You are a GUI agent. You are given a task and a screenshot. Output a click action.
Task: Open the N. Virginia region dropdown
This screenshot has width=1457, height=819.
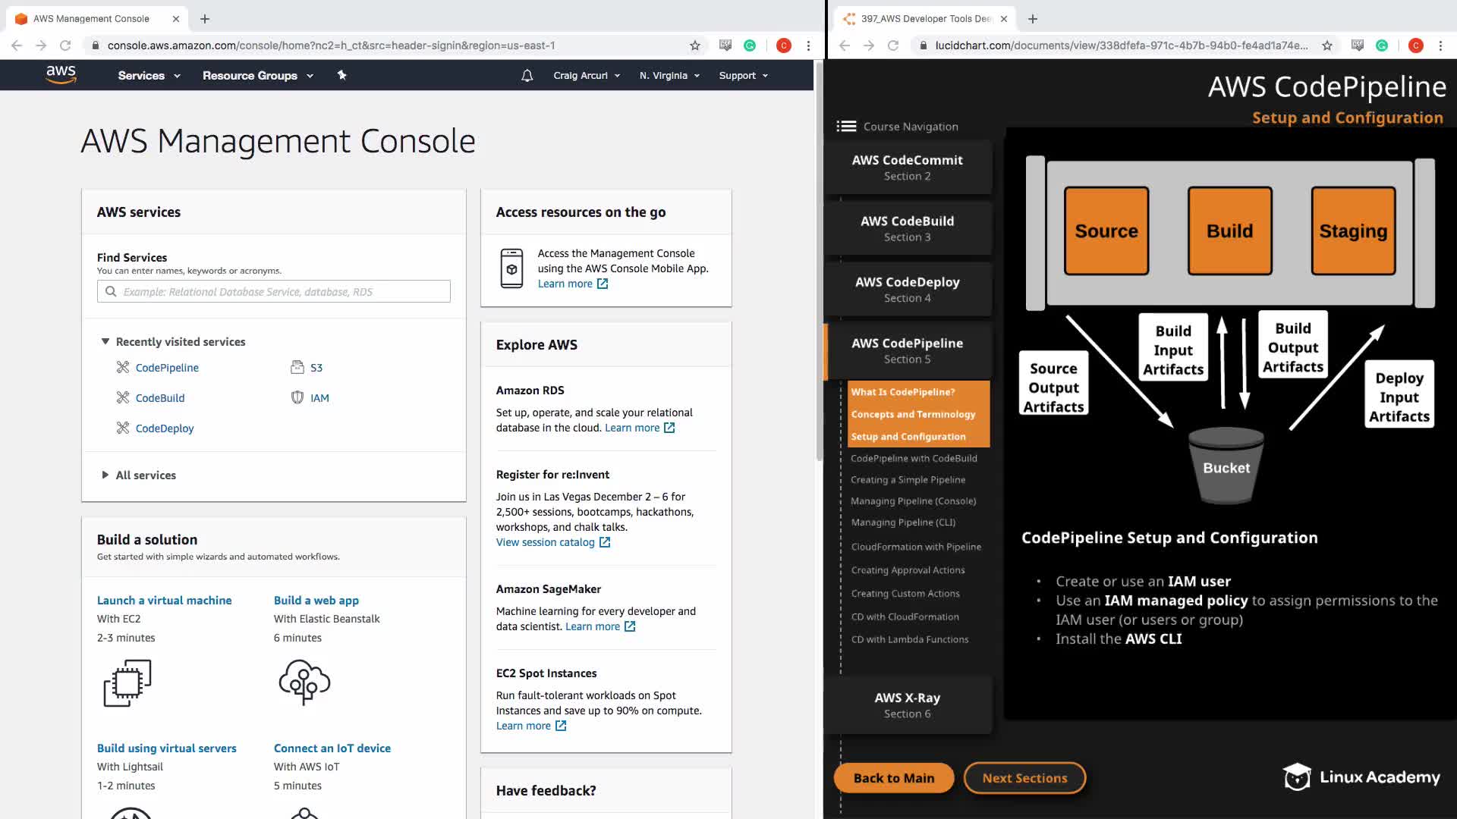pyautogui.click(x=669, y=76)
